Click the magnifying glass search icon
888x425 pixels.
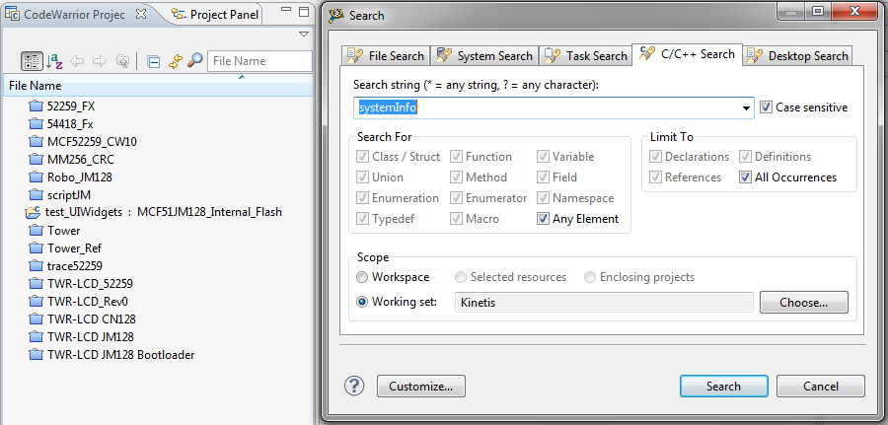coord(195,61)
